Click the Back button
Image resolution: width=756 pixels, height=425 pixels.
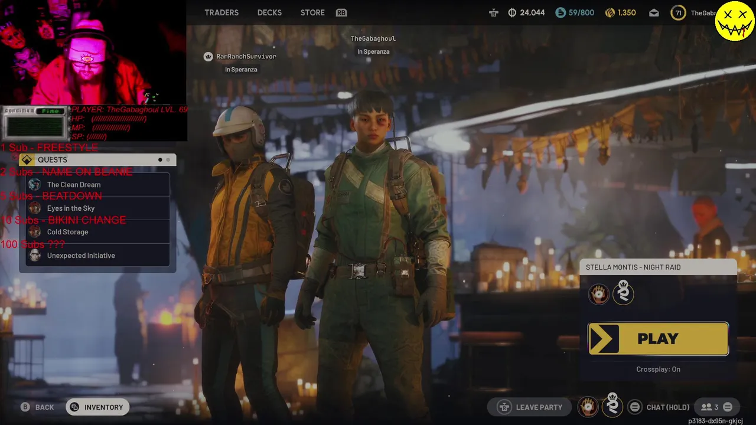click(x=37, y=407)
